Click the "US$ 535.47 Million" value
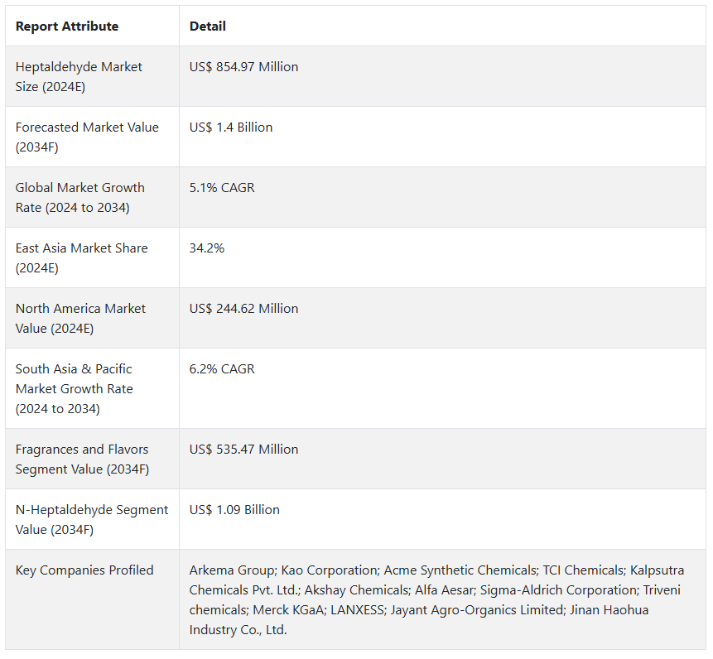Image resolution: width=713 pixels, height=659 pixels. (x=243, y=450)
